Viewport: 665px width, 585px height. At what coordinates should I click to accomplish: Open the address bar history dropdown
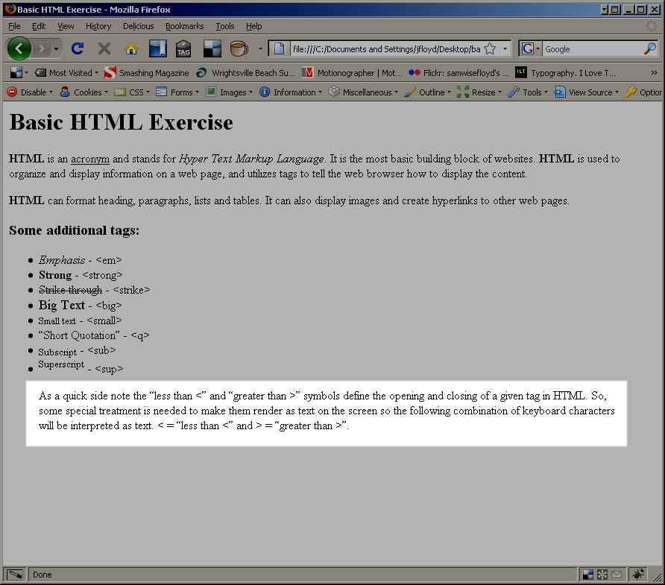pos(505,48)
